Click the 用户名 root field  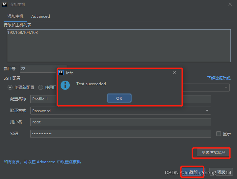120,122
